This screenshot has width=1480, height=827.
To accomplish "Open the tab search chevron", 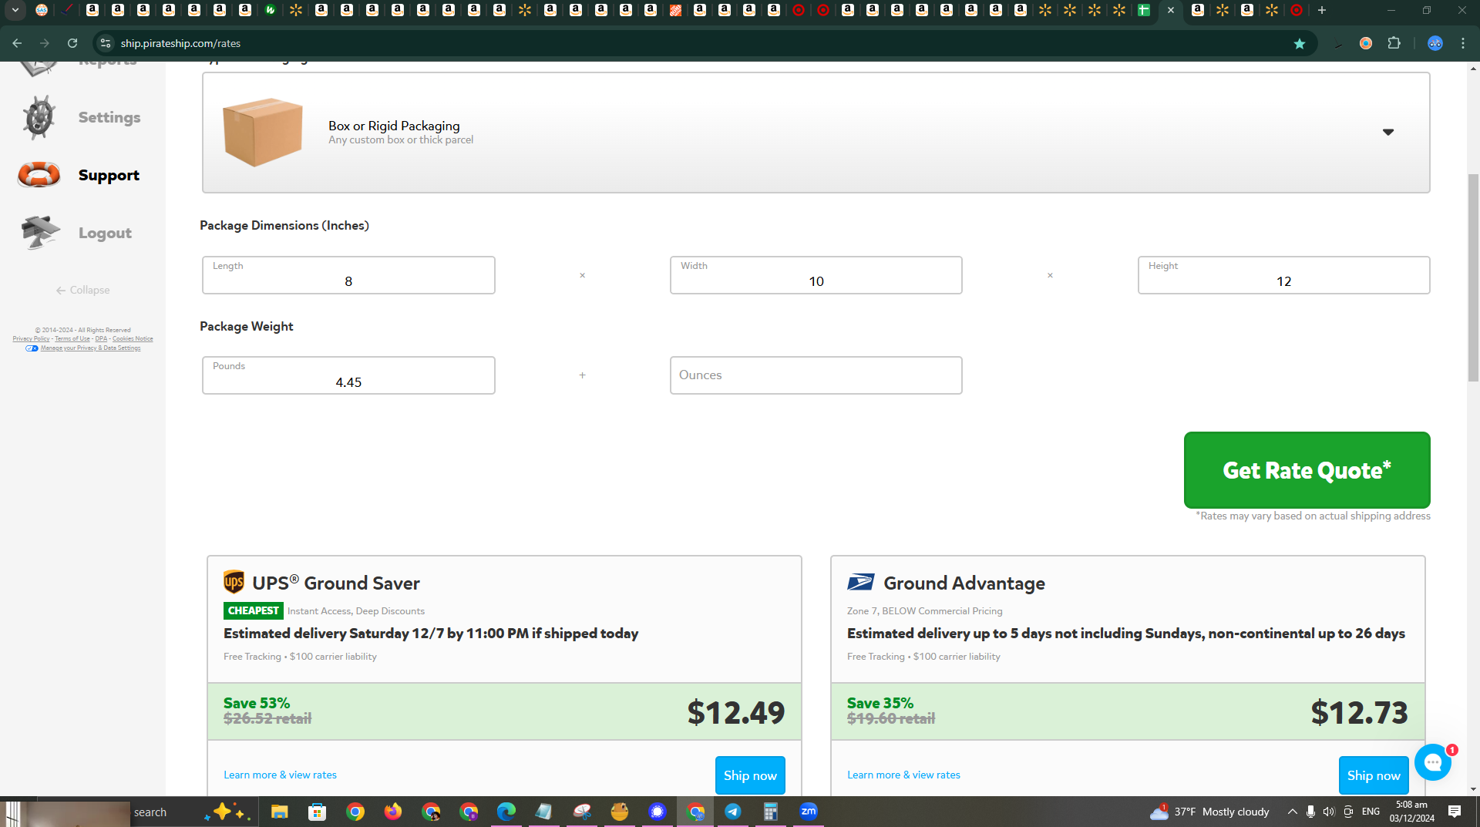I will click(x=15, y=10).
